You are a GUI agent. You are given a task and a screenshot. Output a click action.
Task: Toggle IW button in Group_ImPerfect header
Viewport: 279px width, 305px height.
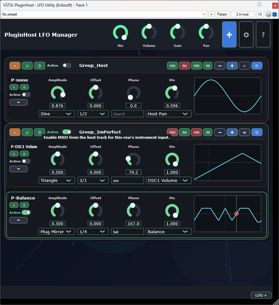[208, 132]
